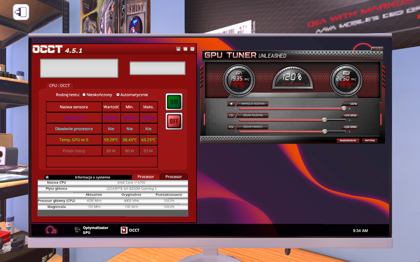Screen dimensions: 420x262
Task: Click the +250 MHz offset value
Action: (350, 127)
